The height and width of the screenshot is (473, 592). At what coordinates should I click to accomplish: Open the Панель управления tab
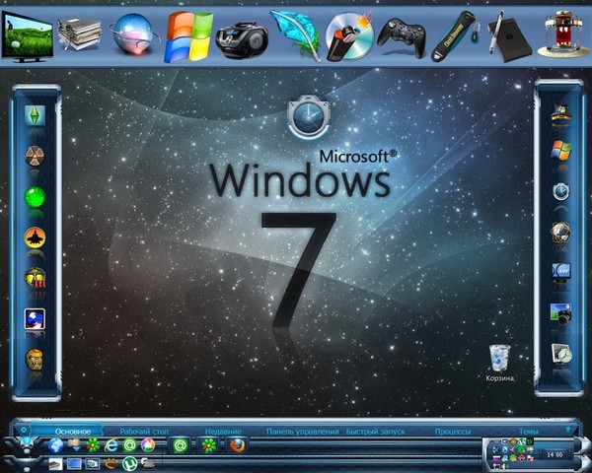[303, 432]
